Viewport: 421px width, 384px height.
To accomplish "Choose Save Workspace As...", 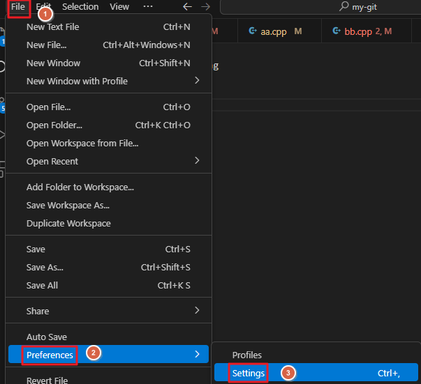I will tap(108, 206).
